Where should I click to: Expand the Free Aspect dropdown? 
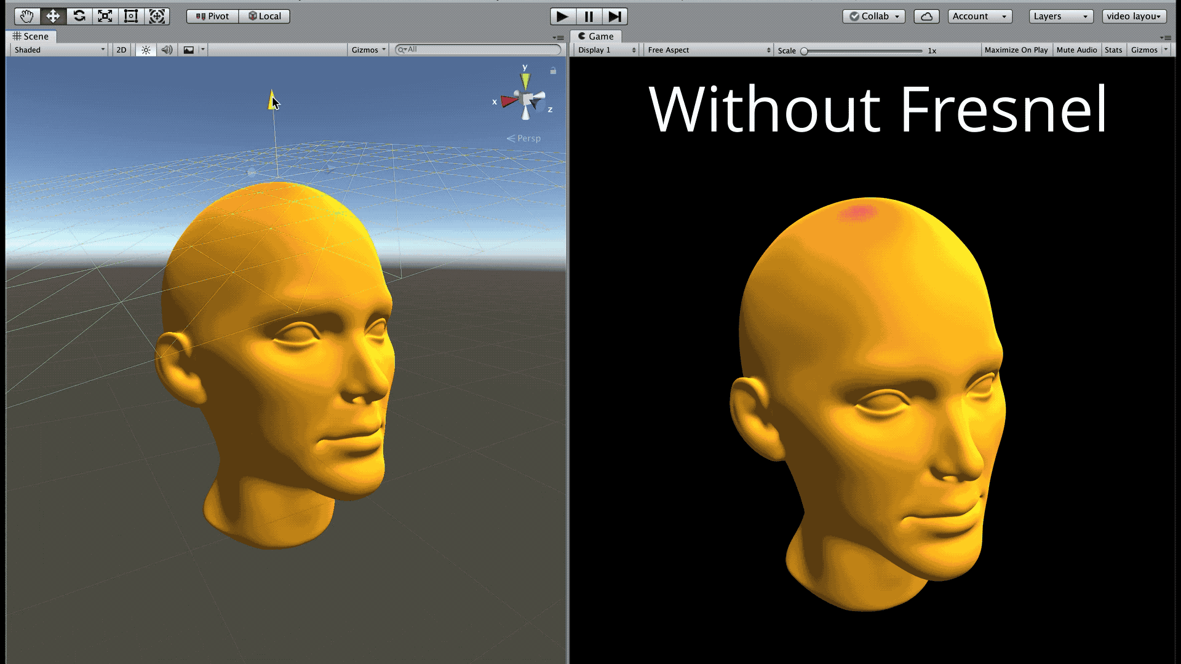709,50
